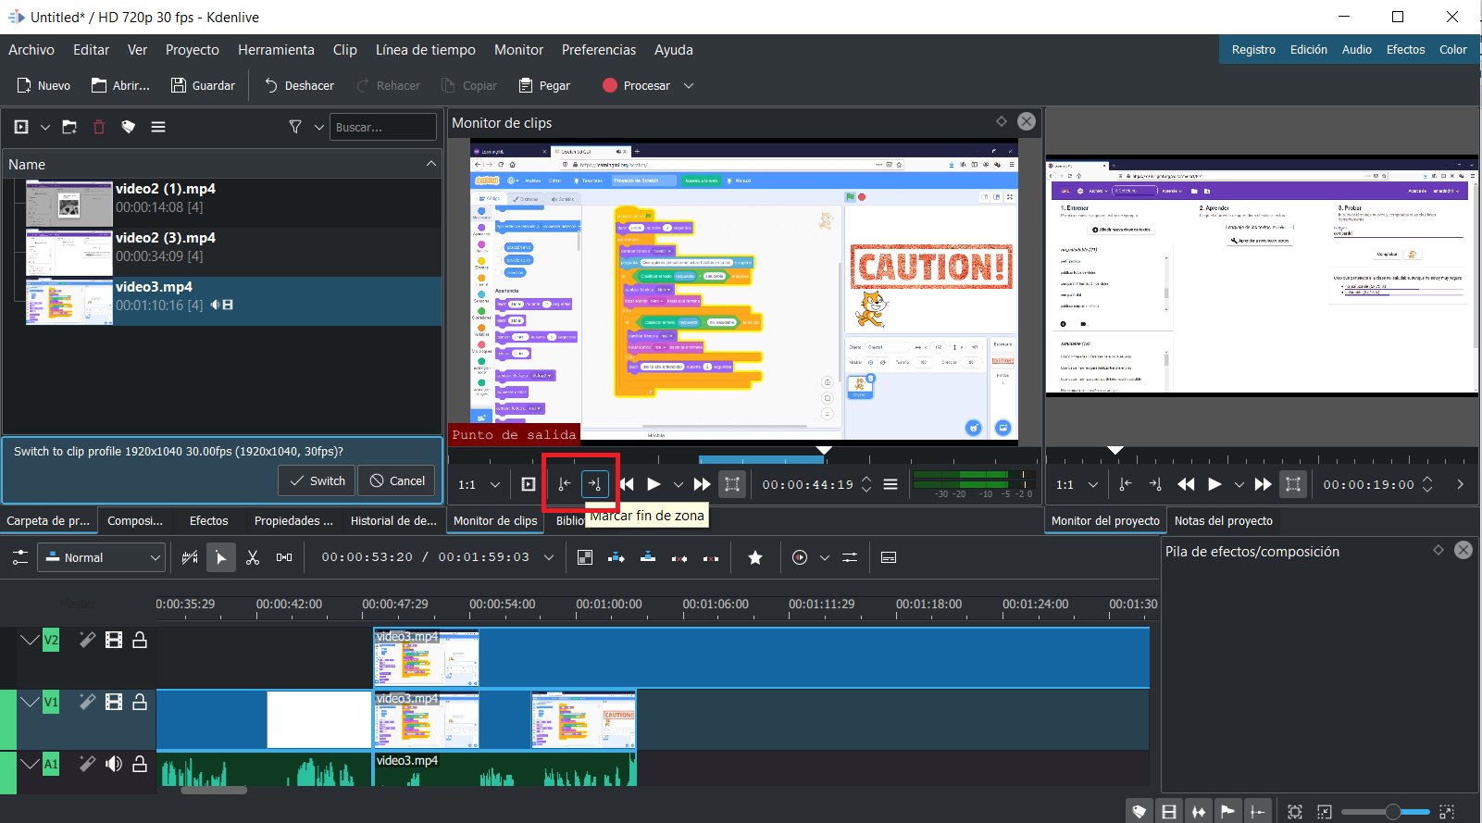
Task: Select the spacer tool in timeline toolbar
Action: [x=284, y=557]
